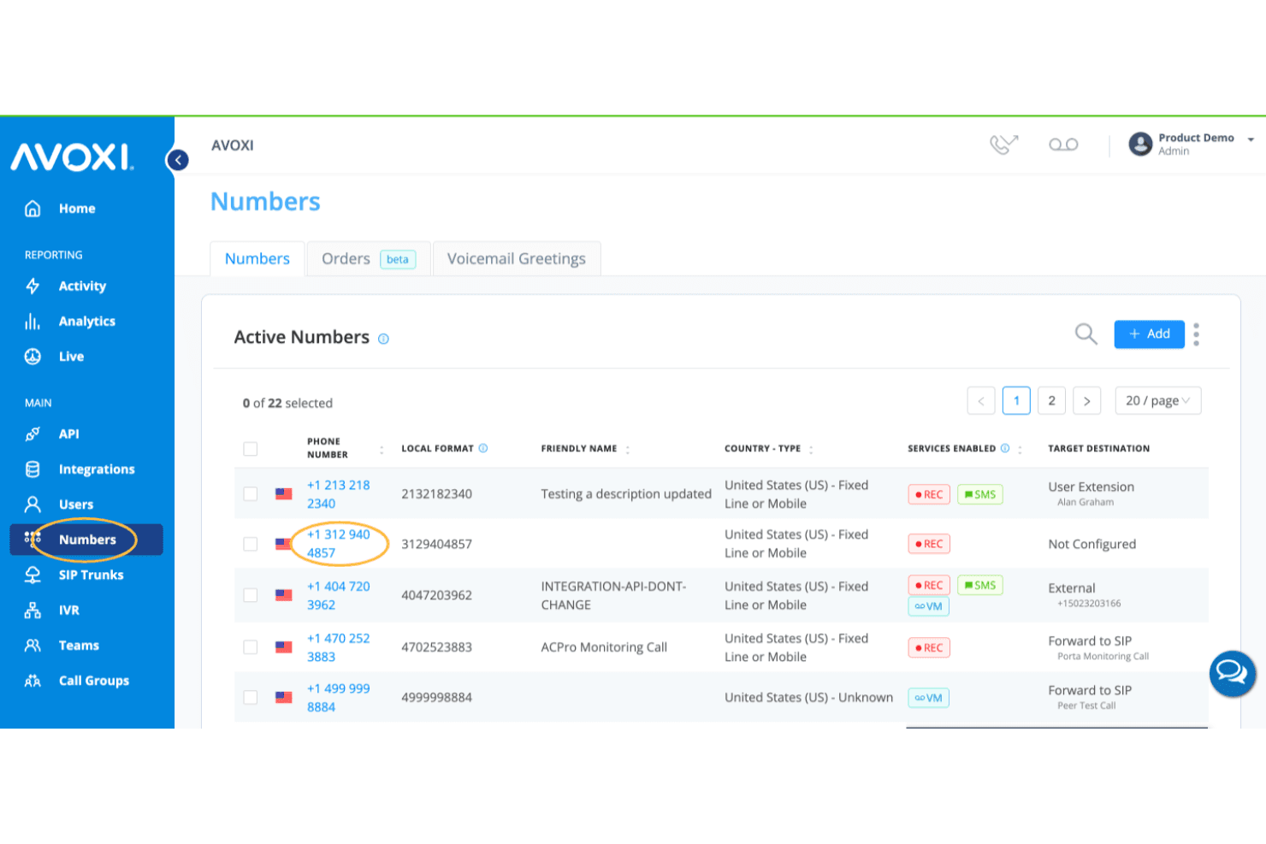Go to the next page arrow
Image resolution: width=1266 pixels, height=844 pixels.
pos(1086,400)
